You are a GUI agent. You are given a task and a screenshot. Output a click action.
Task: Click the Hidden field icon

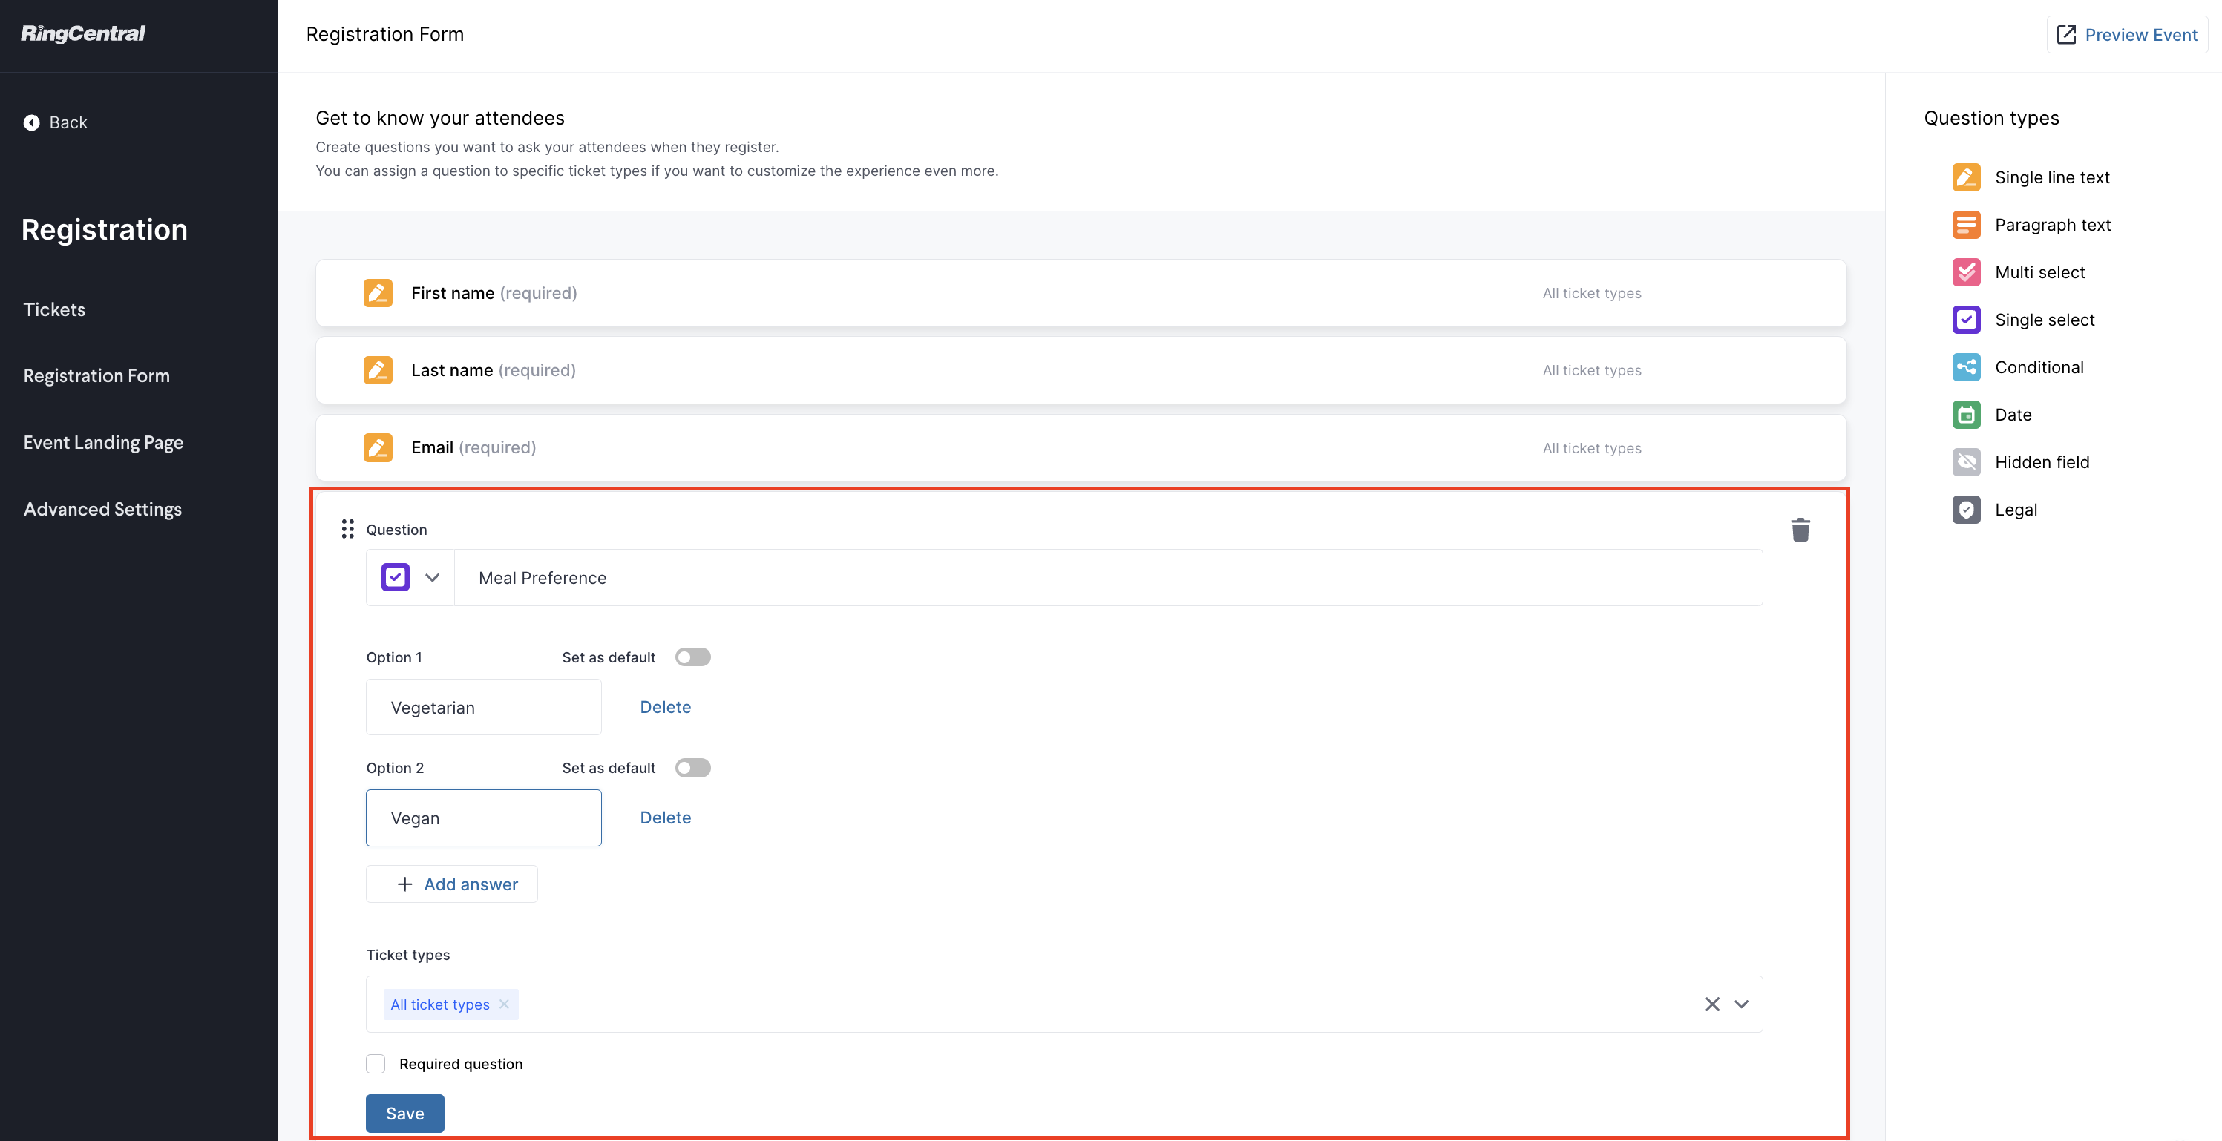1966,461
